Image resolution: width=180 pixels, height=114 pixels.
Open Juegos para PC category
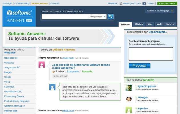(12, 68)
